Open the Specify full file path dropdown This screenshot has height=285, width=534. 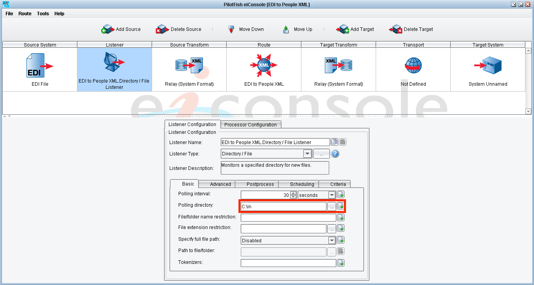point(332,240)
